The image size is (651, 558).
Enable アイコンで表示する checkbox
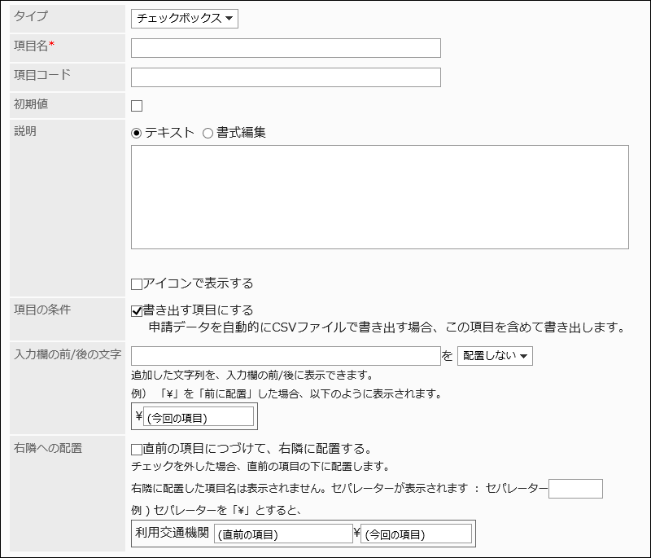click(x=137, y=284)
